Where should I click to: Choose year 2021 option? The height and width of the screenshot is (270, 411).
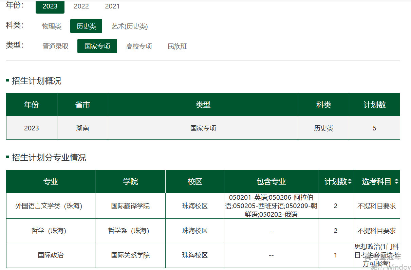point(112,6)
